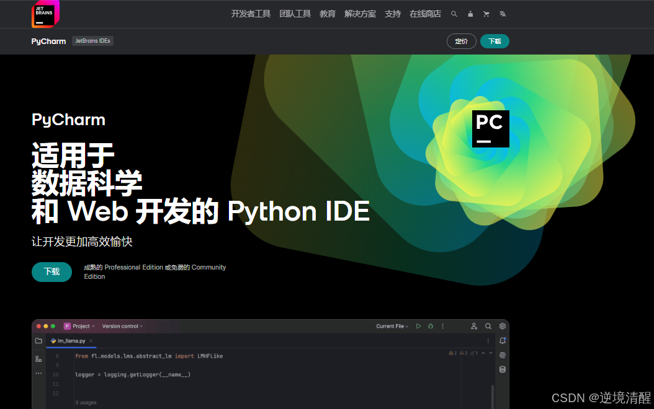Click the IDE search everywhere icon
The width and height of the screenshot is (654, 409).
488,326
